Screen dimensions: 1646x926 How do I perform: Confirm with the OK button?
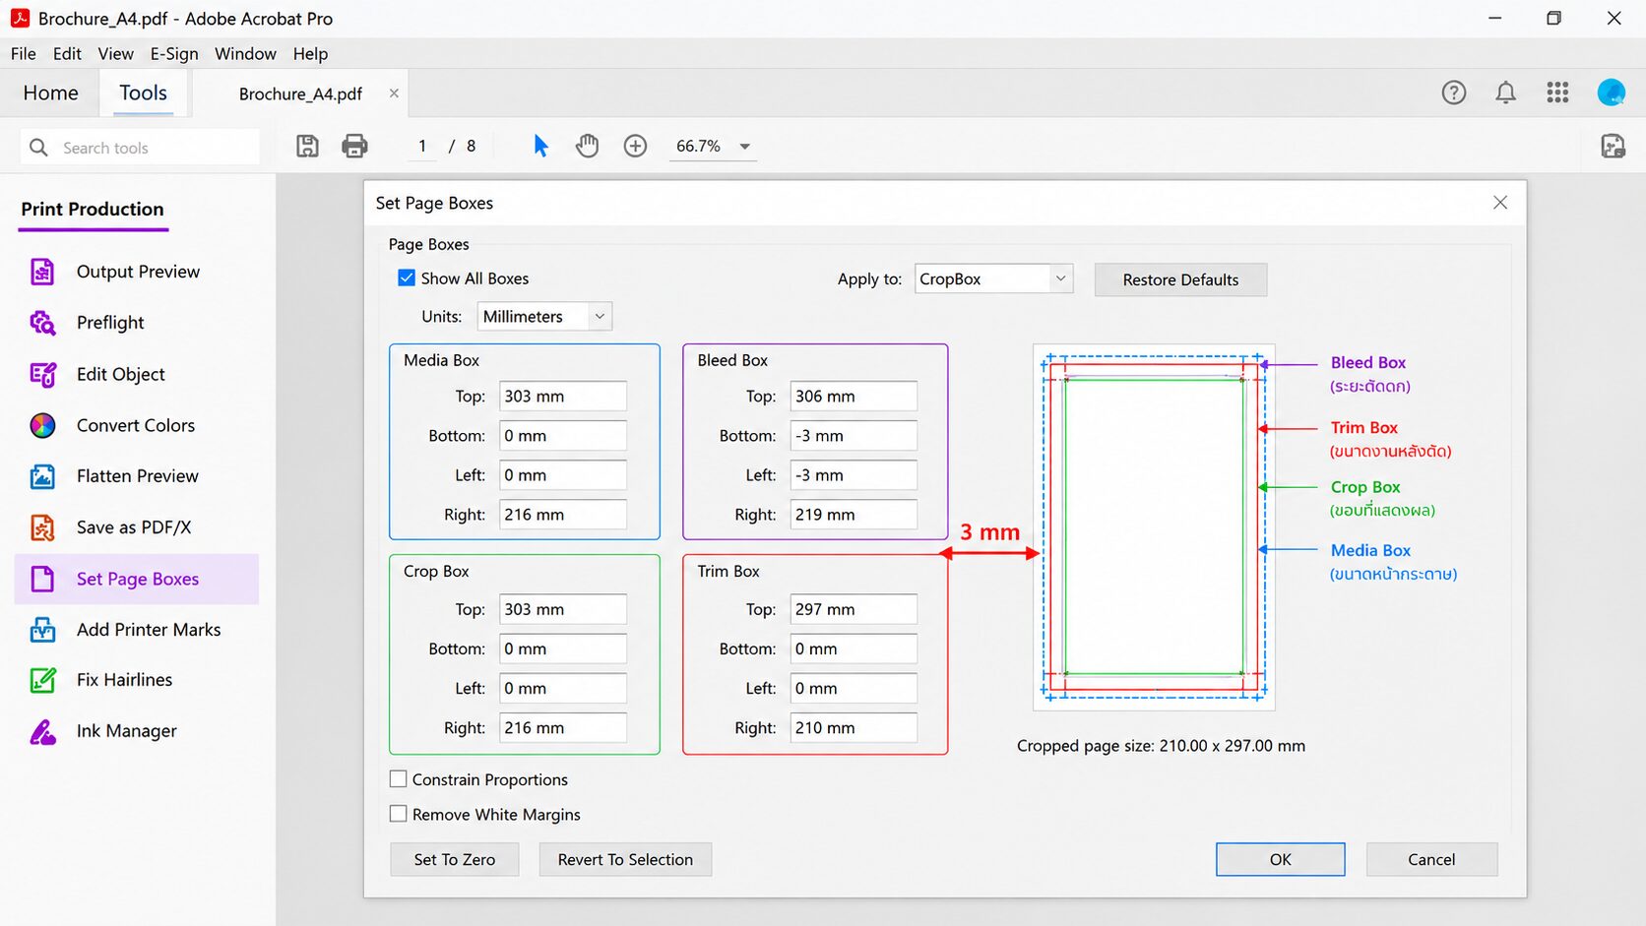click(x=1280, y=860)
